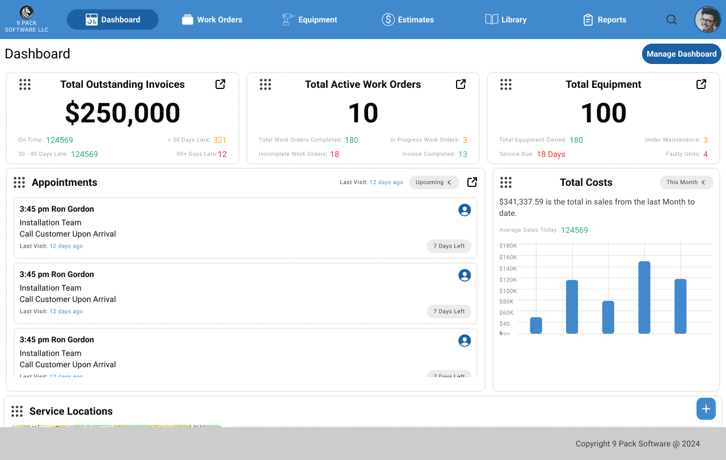Open the Estimates navigation item
This screenshot has height=460, width=726.
[x=408, y=20]
